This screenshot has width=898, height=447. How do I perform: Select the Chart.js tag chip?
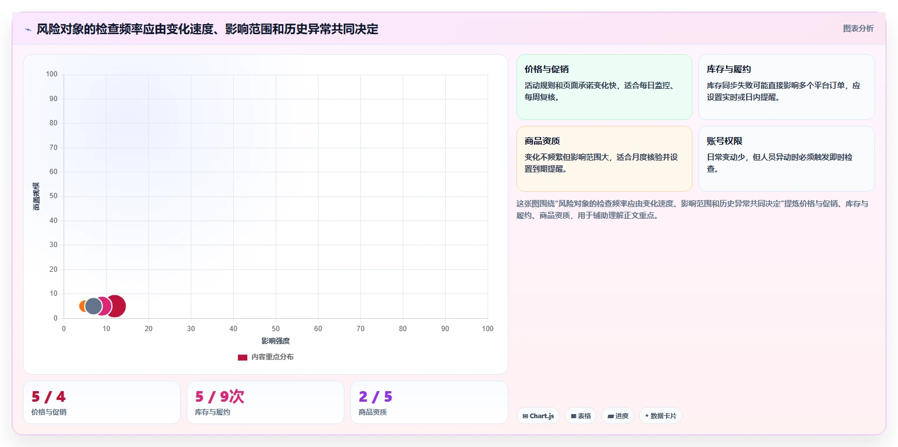tap(538, 416)
